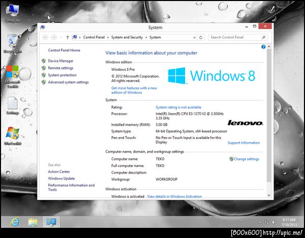Refresh the System page
305x238 pixels.
pos(201,37)
